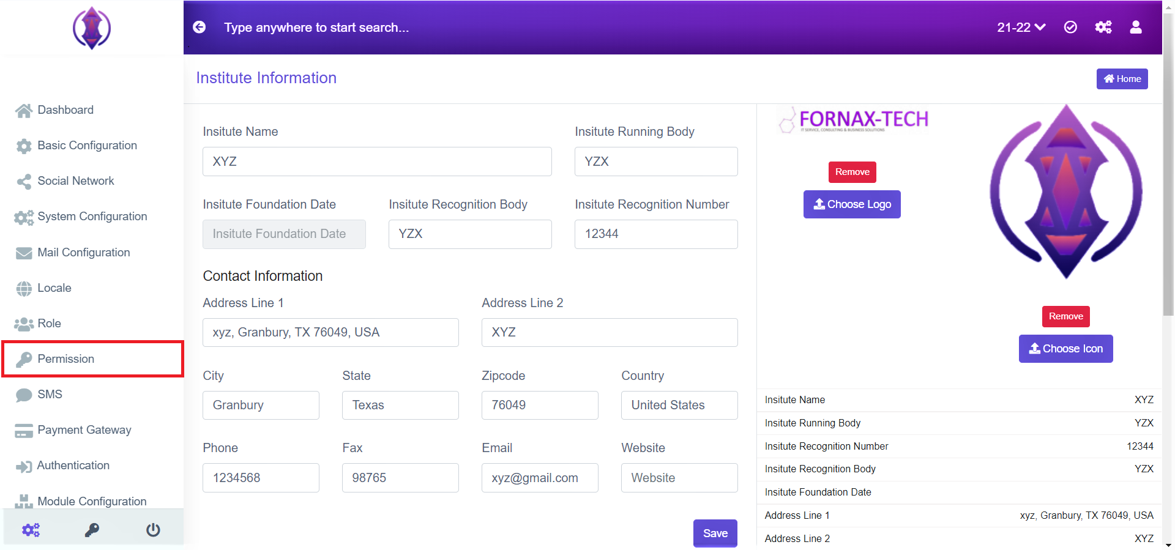1175x550 pixels.
Task: Click the Fax field
Action: [x=400, y=478]
